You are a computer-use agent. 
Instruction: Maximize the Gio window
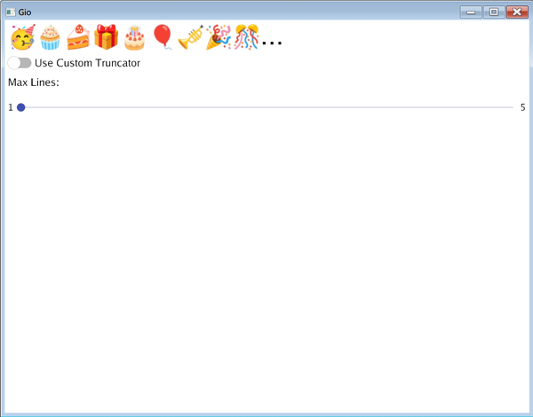[493, 12]
